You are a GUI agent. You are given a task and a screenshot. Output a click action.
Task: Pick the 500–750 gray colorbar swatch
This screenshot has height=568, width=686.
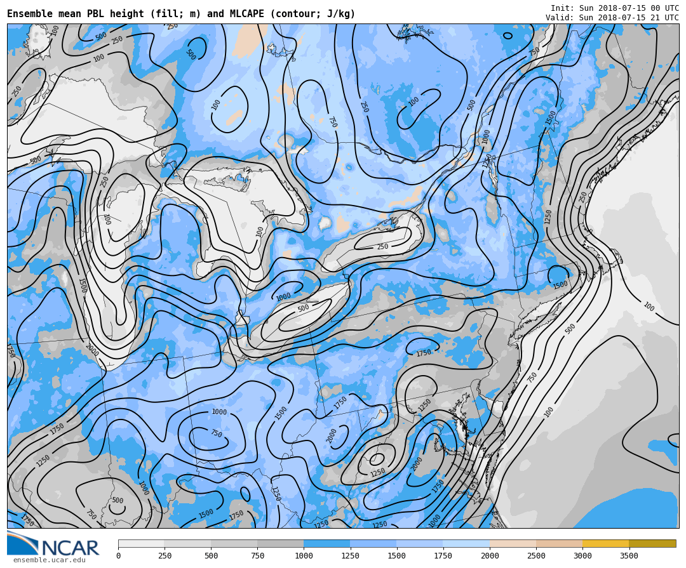pyautogui.click(x=234, y=543)
